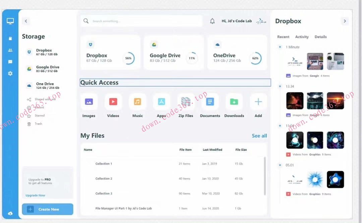Open Collection 3 row
Viewport: 362px width, 223px height.
click(x=172, y=194)
